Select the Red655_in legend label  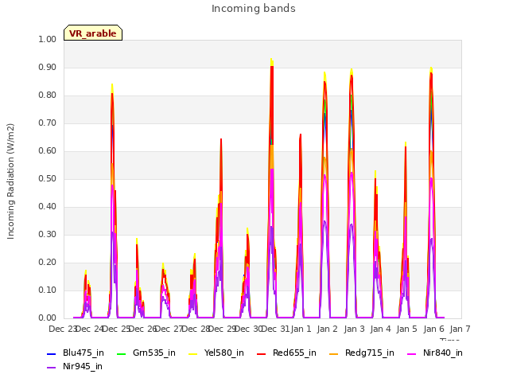(294, 353)
